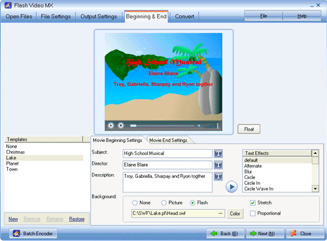Open the Help menu

[x=302, y=16]
